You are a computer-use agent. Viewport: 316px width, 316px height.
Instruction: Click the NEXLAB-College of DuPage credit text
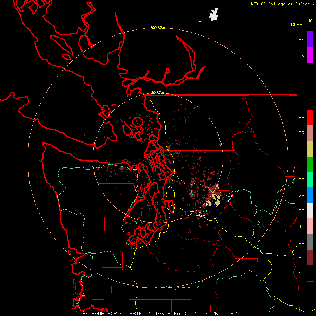click(280, 4)
